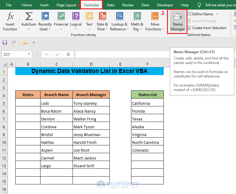The width and height of the screenshot is (236, 194).
Task: Open Date & Time functions
Action: 102,21
